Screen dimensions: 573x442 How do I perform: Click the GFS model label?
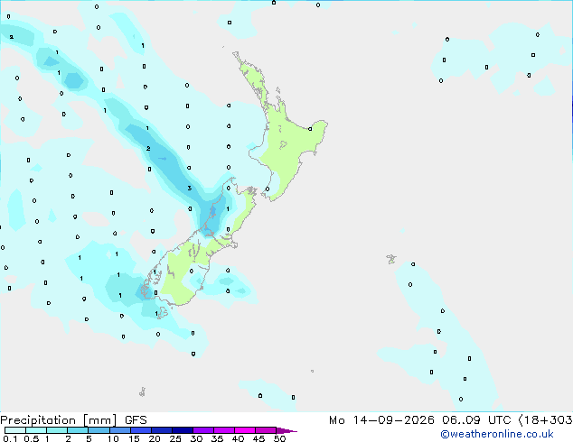pyautogui.click(x=136, y=420)
